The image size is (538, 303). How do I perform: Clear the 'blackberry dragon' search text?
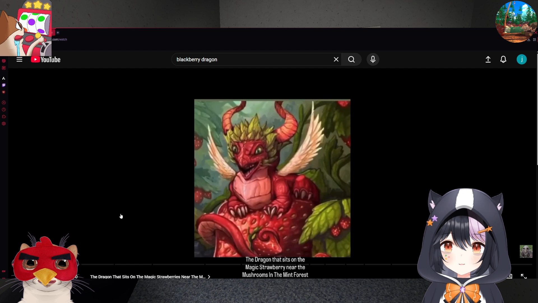[336, 59]
